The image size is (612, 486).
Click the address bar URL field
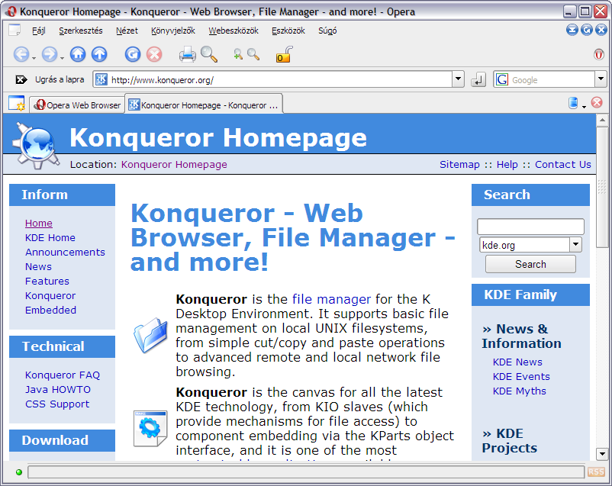tap(280, 79)
